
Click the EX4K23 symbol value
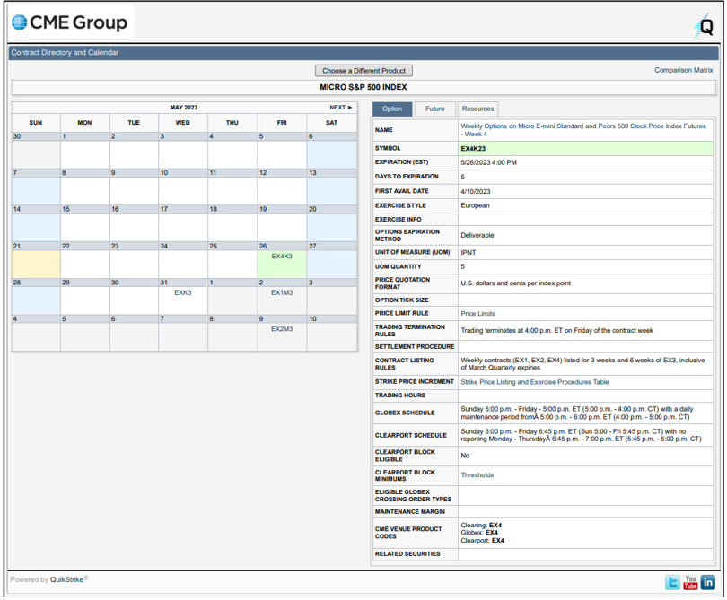point(473,149)
